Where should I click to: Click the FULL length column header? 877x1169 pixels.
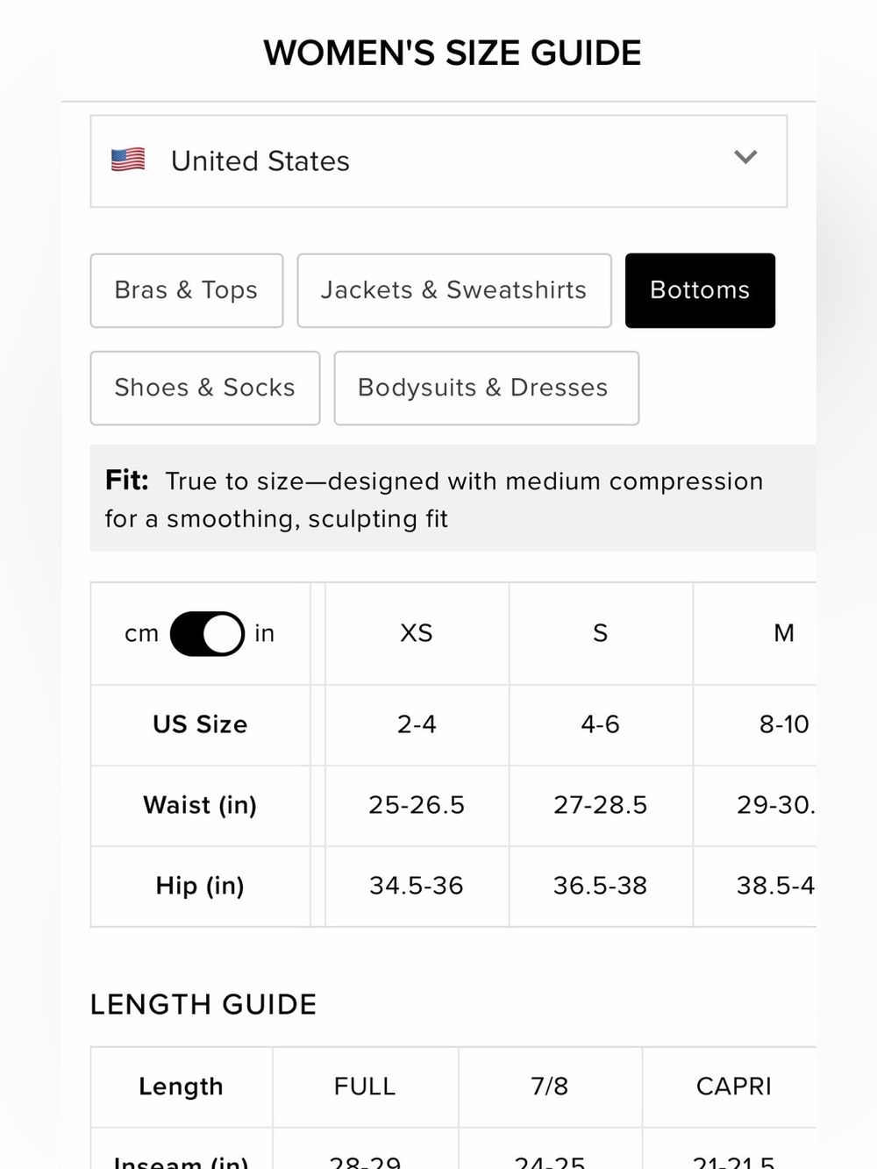coord(365,1087)
